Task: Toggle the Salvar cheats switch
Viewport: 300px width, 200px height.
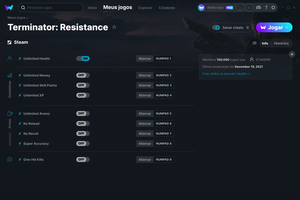Action: tap(216, 27)
